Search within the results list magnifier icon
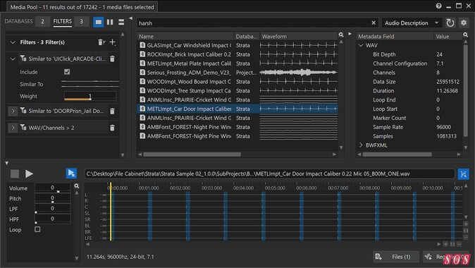Image resolution: width=475 pixels, height=268 pixels. (x=341, y=35)
